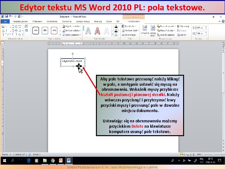Open the Okienko zaznaczania pane button
The width and height of the screenshot is (225, 169).
166,35
